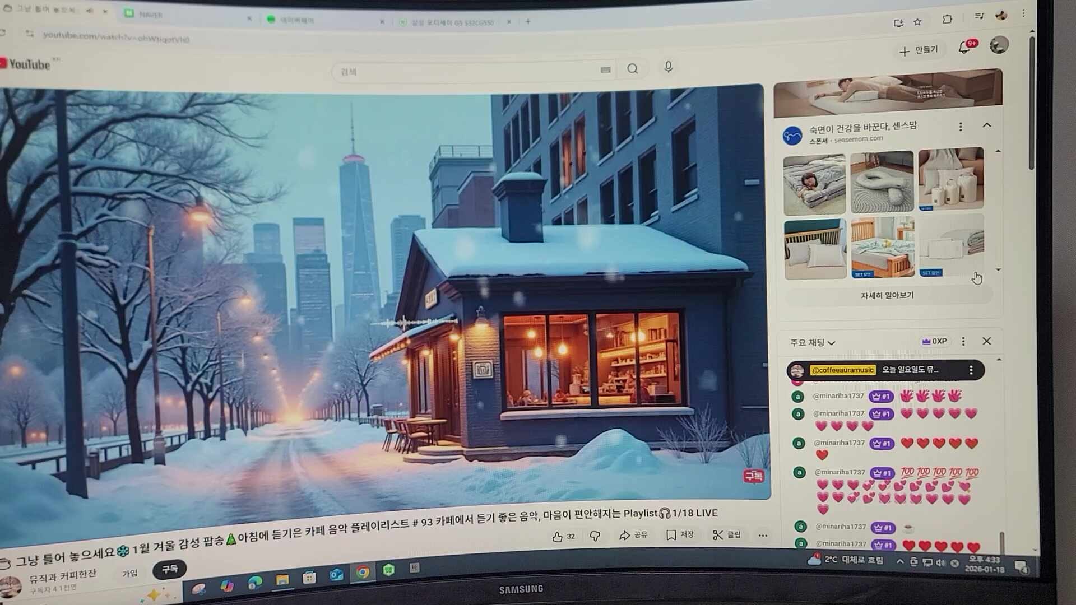
Task: Open Copilot from the taskbar
Action: click(x=227, y=585)
